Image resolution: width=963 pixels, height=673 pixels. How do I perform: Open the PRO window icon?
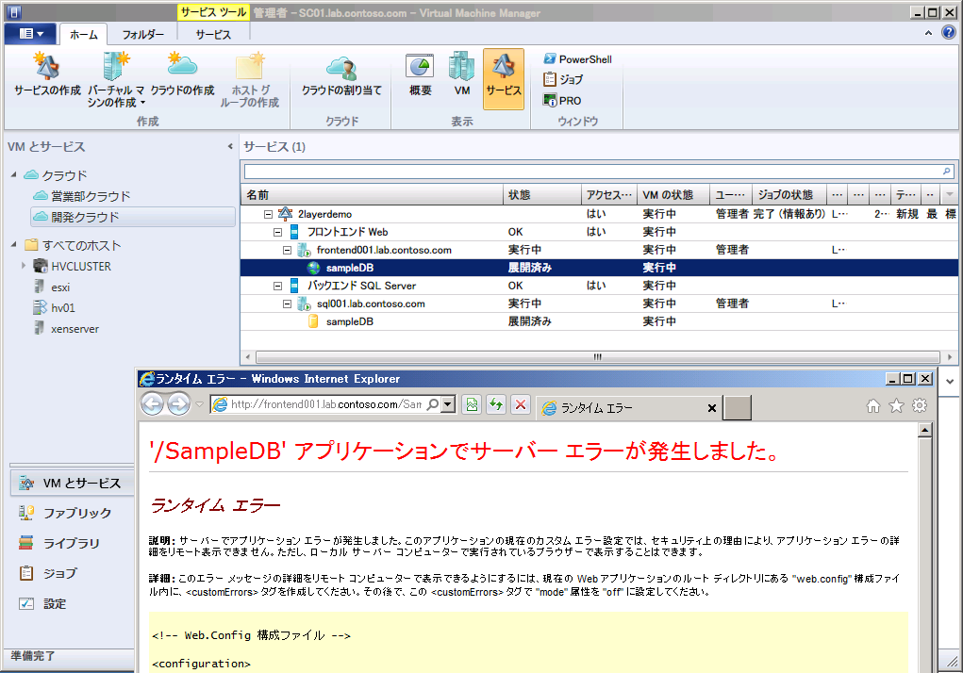click(x=564, y=99)
